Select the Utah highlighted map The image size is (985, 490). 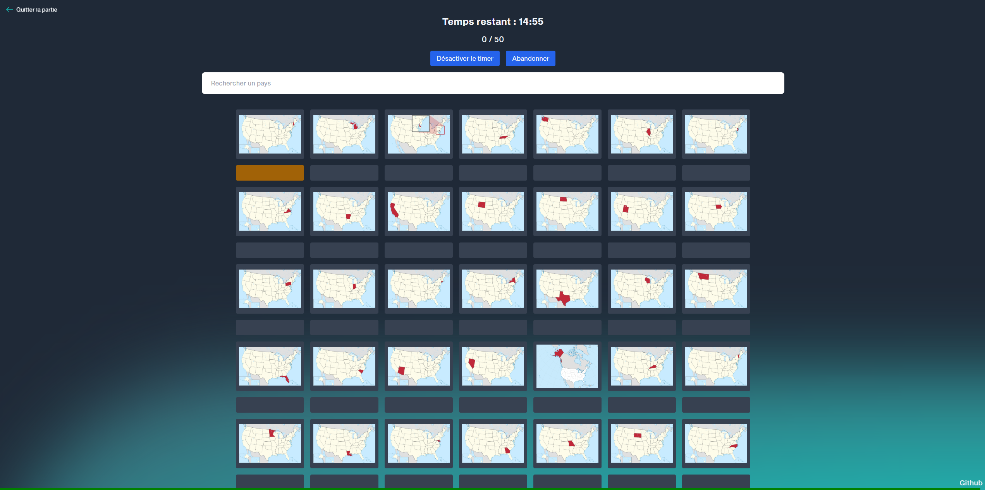[642, 212]
